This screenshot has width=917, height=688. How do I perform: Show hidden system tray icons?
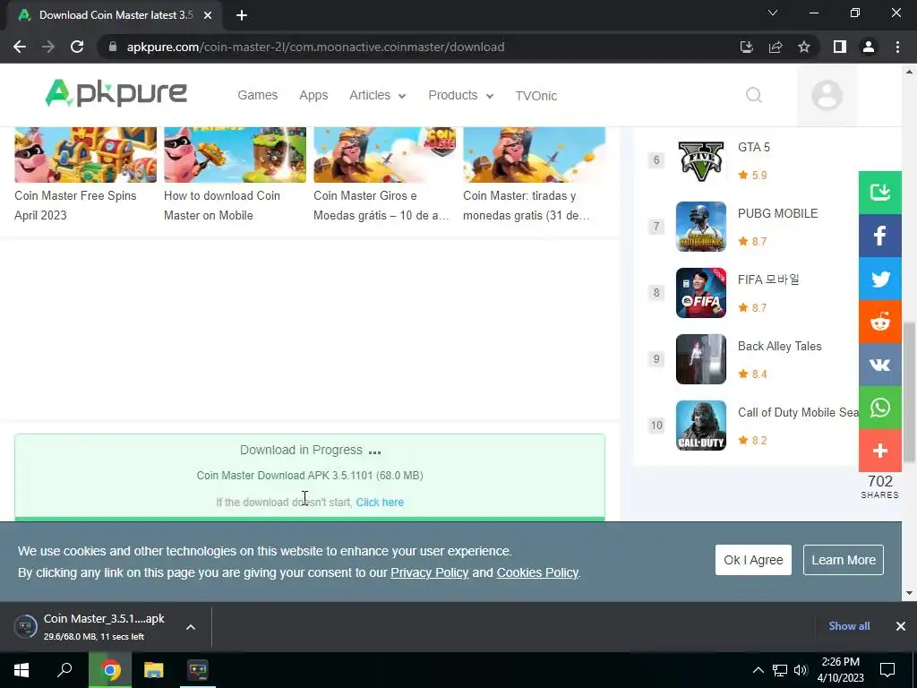click(x=758, y=670)
